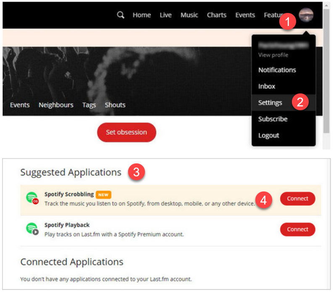This screenshot has height=292, width=336.
Task: Go to Home in navigation bar
Action: [x=142, y=15]
